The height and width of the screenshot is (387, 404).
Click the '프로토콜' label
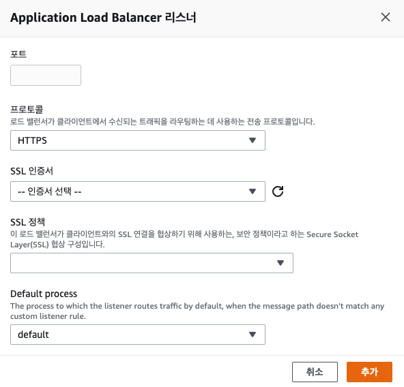[27, 110]
